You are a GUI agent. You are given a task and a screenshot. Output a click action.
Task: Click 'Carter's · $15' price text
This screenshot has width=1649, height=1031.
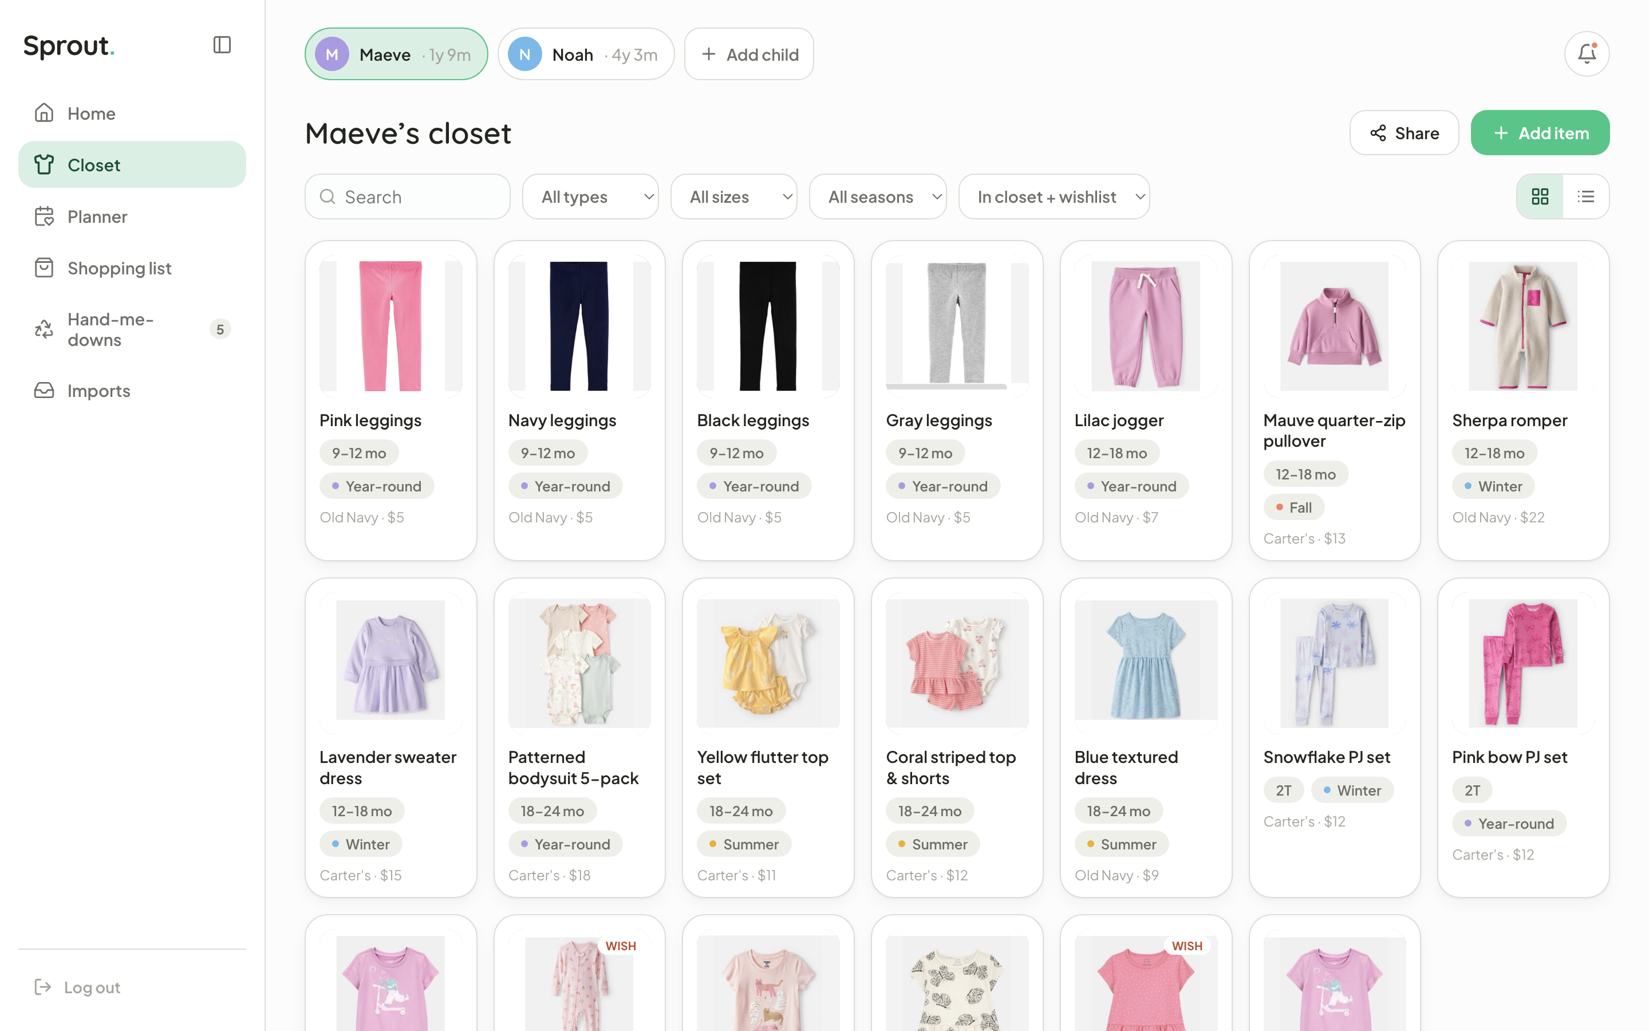pyautogui.click(x=361, y=876)
